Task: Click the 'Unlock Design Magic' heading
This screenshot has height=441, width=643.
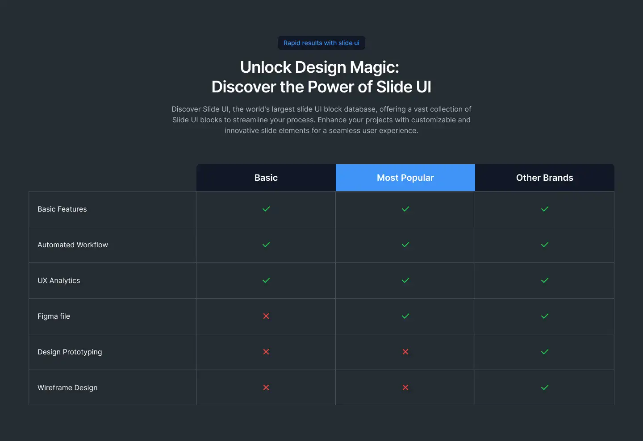Action: coord(321,77)
